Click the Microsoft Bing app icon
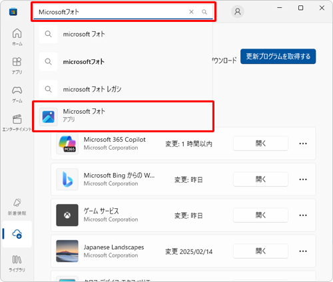This screenshot has width=333, height=282. pyautogui.click(x=67, y=179)
